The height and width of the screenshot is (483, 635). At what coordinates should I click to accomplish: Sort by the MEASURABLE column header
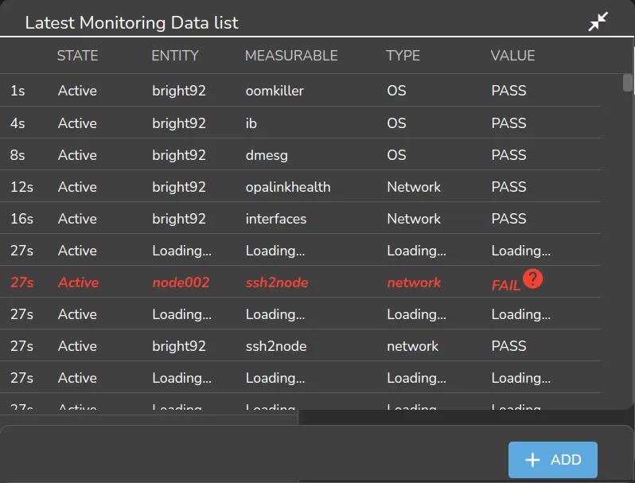(x=291, y=56)
